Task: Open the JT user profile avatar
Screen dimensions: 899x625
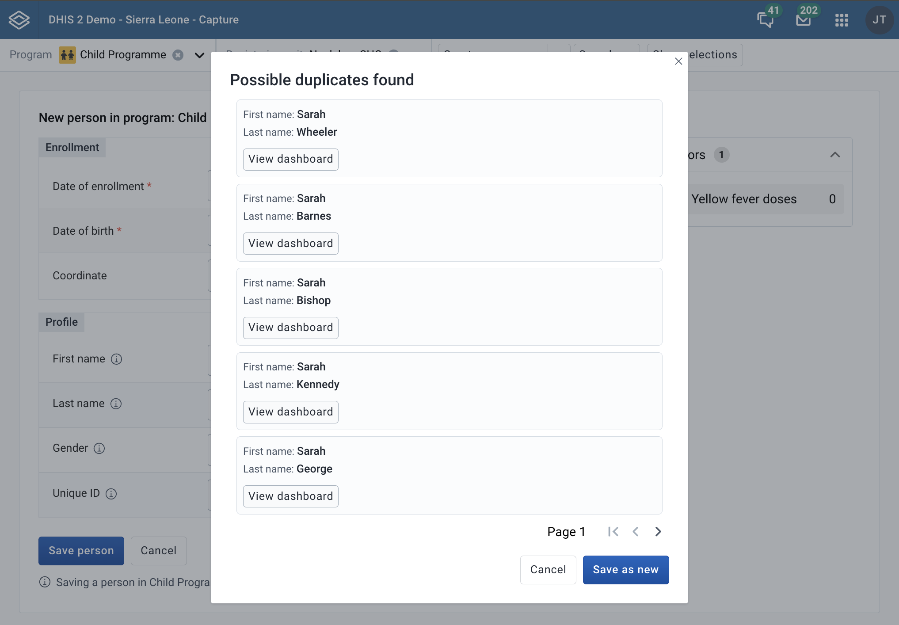Action: click(x=879, y=20)
